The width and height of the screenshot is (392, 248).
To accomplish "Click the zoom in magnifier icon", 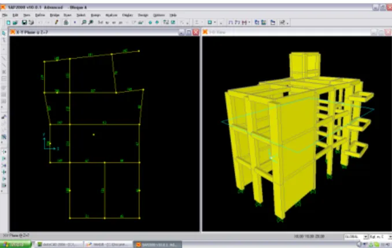I will [x=84, y=23].
